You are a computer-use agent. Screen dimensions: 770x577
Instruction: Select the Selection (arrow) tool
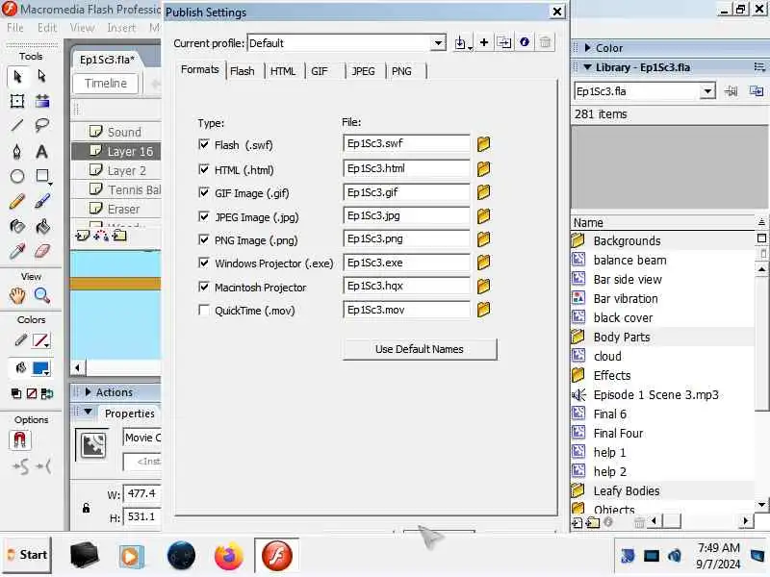pyautogui.click(x=17, y=77)
